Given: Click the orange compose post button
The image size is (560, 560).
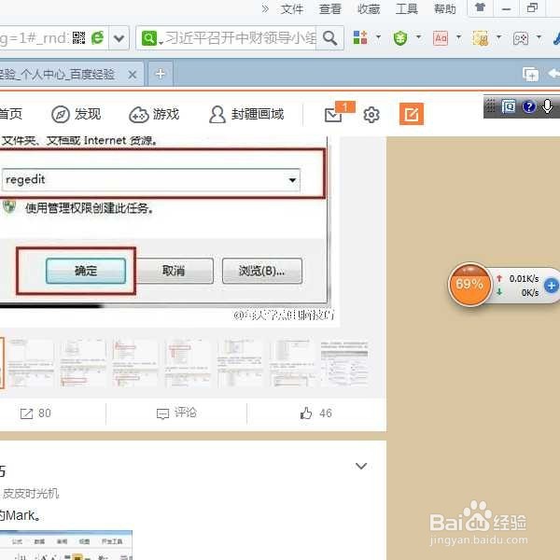Looking at the screenshot, I should pyautogui.click(x=412, y=114).
